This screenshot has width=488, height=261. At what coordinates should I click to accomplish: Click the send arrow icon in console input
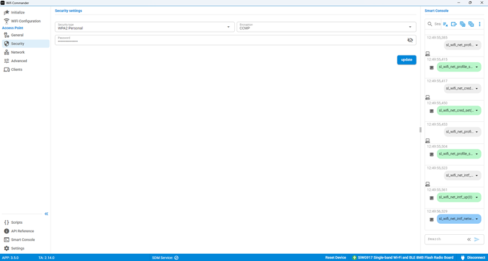click(x=477, y=239)
